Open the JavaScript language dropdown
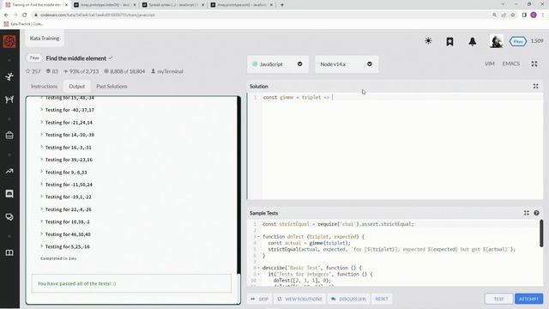Screen dimensions: 549x309 click(278, 64)
